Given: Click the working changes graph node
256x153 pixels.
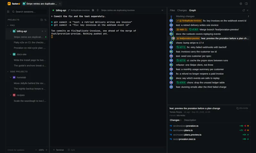Looking at the screenshot, I should tap(171, 16).
